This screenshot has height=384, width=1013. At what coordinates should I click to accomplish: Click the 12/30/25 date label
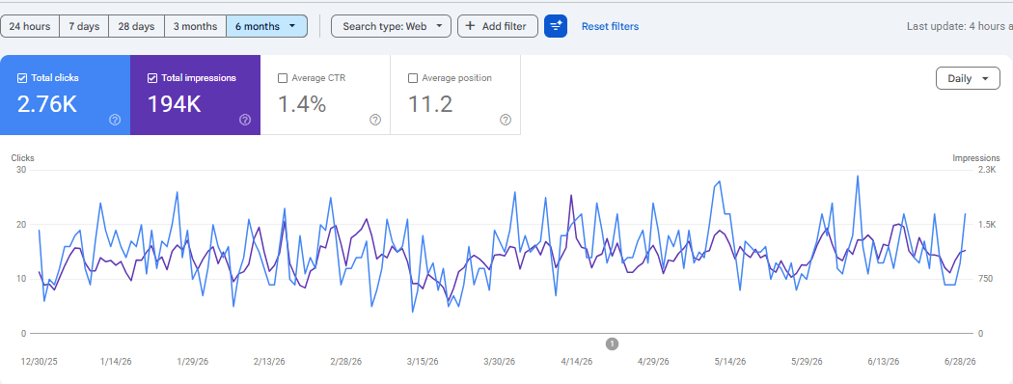click(39, 362)
